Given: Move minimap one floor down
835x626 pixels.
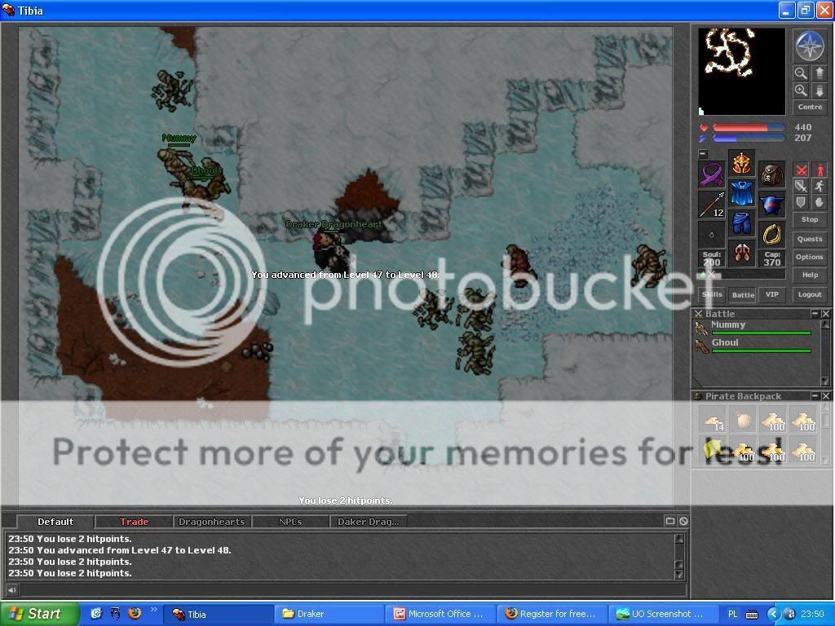Looking at the screenshot, I should tap(819, 90).
